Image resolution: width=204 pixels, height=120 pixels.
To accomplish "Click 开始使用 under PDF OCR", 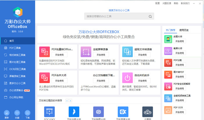I will point(180,112).
